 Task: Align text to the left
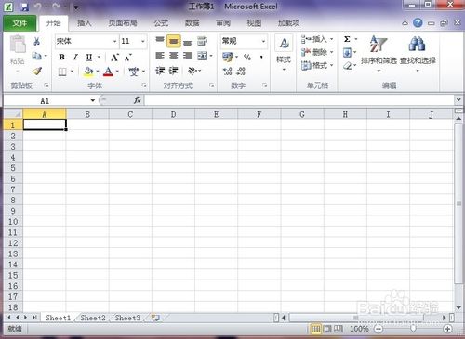160,56
